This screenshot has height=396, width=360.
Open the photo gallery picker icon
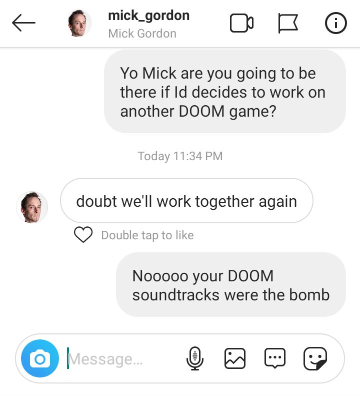[235, 358]
